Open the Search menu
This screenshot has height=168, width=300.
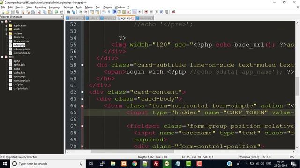(19, 7)
